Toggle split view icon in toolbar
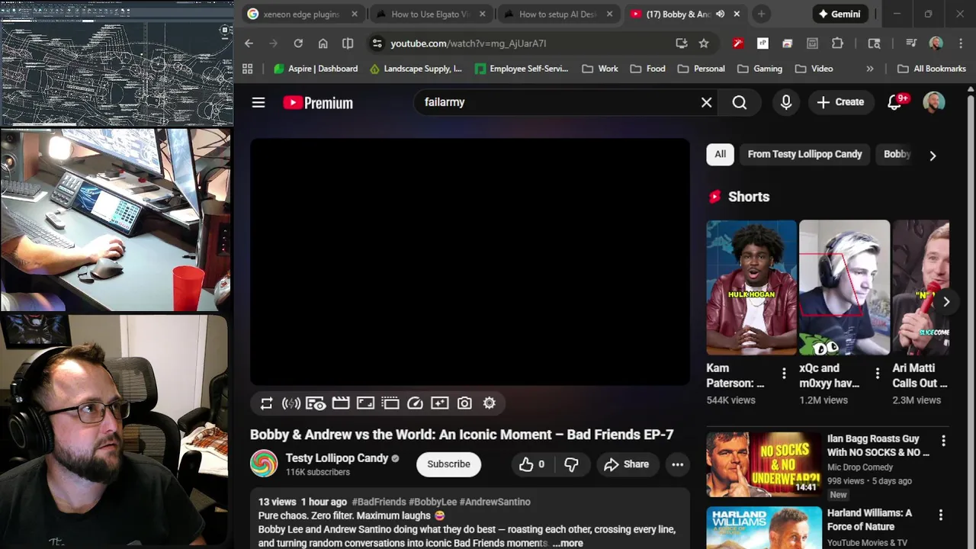 coord(348,43)
